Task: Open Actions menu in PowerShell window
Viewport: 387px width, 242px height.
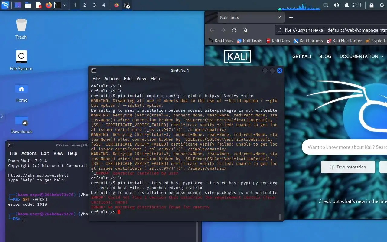Action: click(29, 153)
